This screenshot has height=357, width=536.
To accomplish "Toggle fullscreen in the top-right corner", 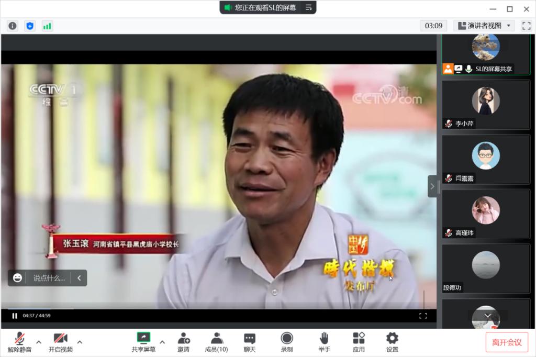I will 526,26.
